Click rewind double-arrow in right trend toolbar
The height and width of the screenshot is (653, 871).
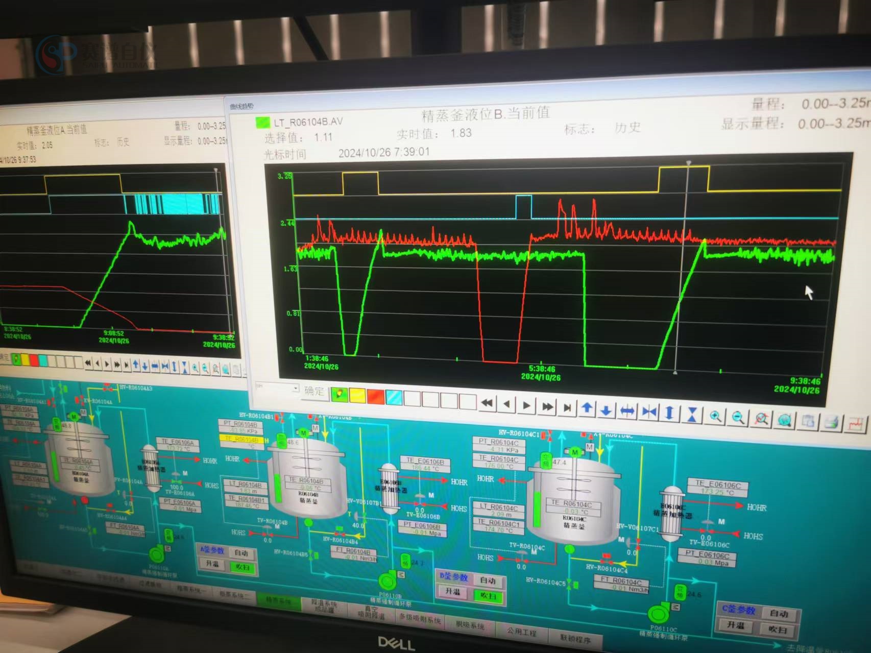[487, 404]
